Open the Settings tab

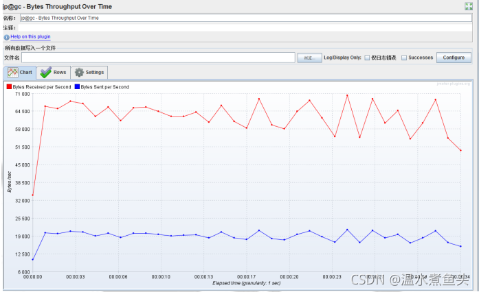[x=89, y=73]
